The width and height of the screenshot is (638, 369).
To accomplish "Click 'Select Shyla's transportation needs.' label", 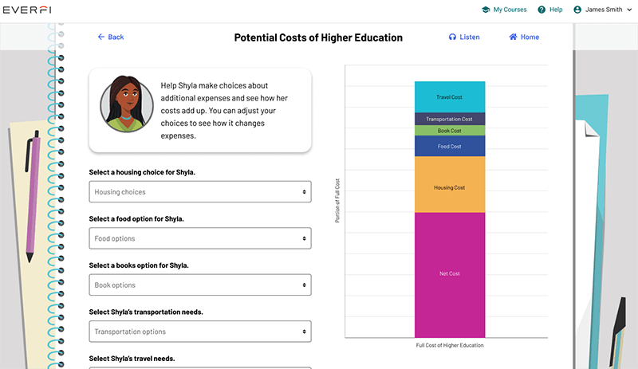I will coord(146,312).
